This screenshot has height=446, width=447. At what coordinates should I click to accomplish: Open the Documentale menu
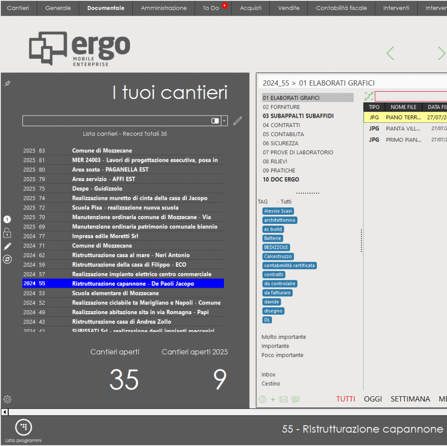click(x=106, y=8)
